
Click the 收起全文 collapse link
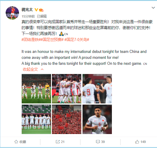30,69
